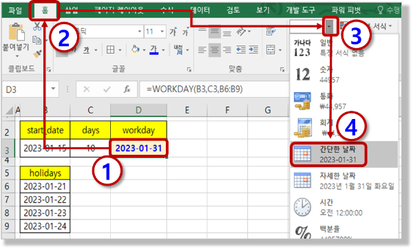413x249 pixels.
Task: Click the Cut scissors icon
Action: click(37, 26)
